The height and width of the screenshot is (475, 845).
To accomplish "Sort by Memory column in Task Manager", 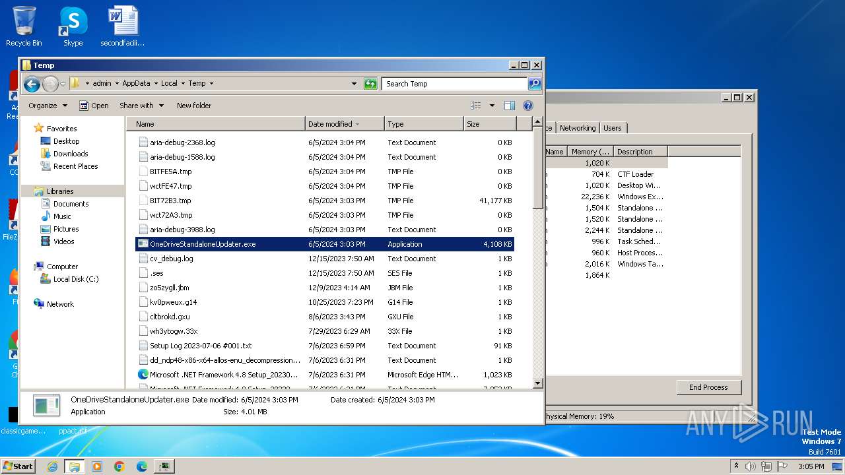I will (591, 152).
